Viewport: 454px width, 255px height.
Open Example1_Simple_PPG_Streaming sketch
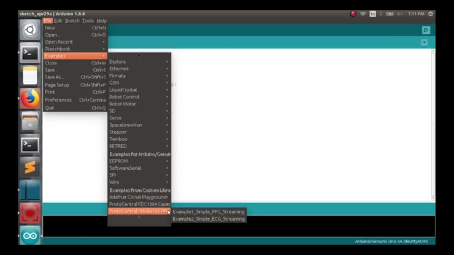209,212
